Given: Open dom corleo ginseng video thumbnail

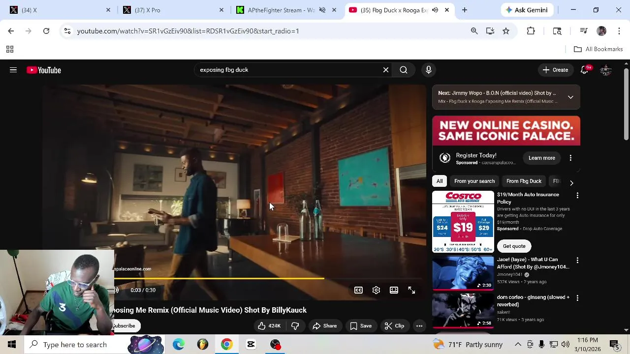Looking at the screenshot, I should tap(463, 311).
